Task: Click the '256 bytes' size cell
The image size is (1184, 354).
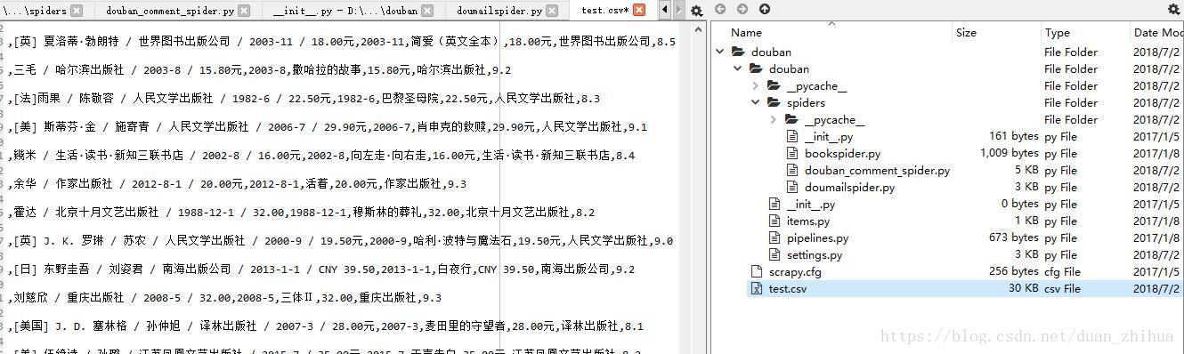Action: pyautogui.click(x=1013, y=271)
